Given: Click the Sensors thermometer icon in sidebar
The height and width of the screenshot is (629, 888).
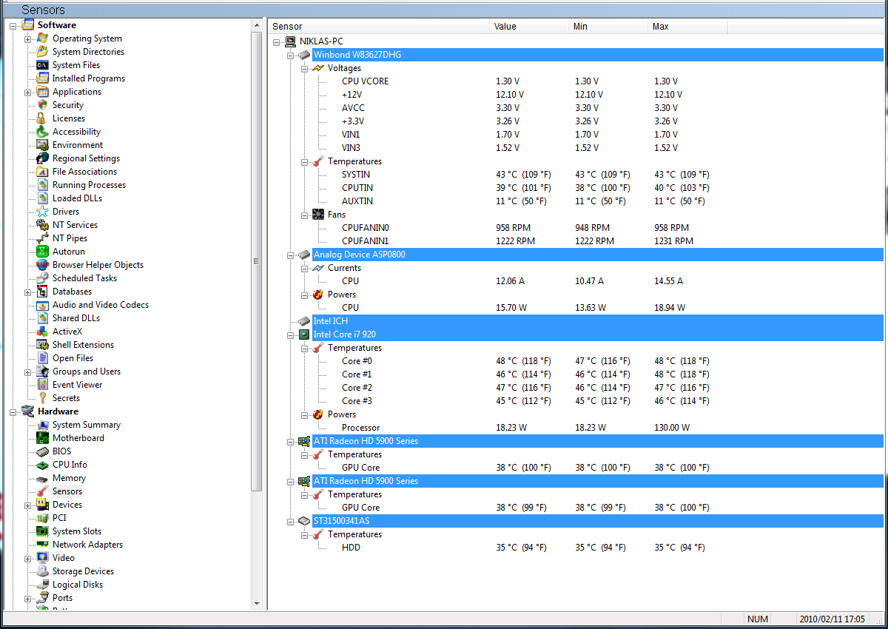Looking at the screenshot, I should (x=43, y=491).
